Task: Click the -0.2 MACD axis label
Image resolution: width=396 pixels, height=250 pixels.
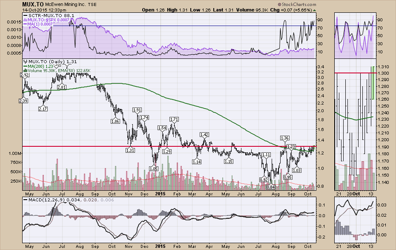Action: pyautogui.click(x=321, y=237)
